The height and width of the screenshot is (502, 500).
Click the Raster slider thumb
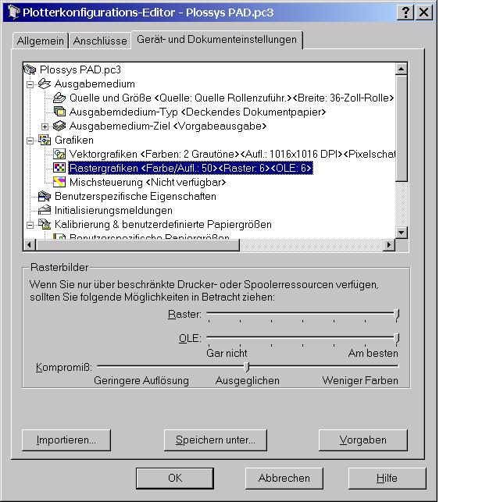point(397,314)
